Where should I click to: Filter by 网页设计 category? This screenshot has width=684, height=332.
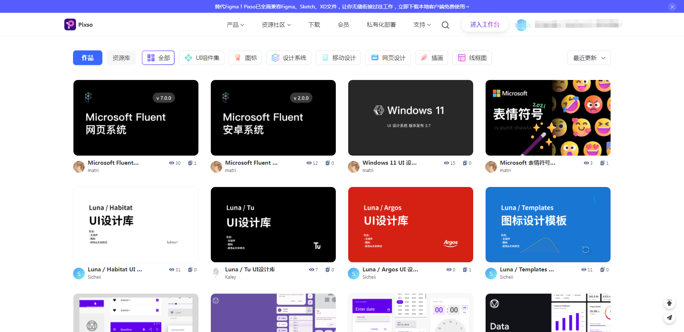388,58
